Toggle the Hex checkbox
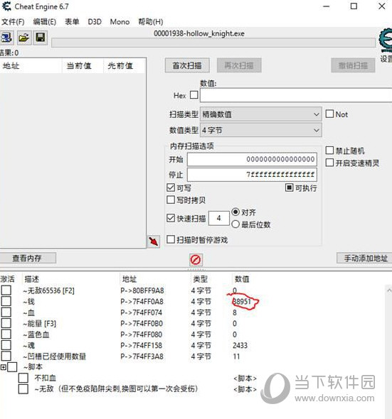The image size is (392, 419). pyautogui.click(x=194, y=95)
